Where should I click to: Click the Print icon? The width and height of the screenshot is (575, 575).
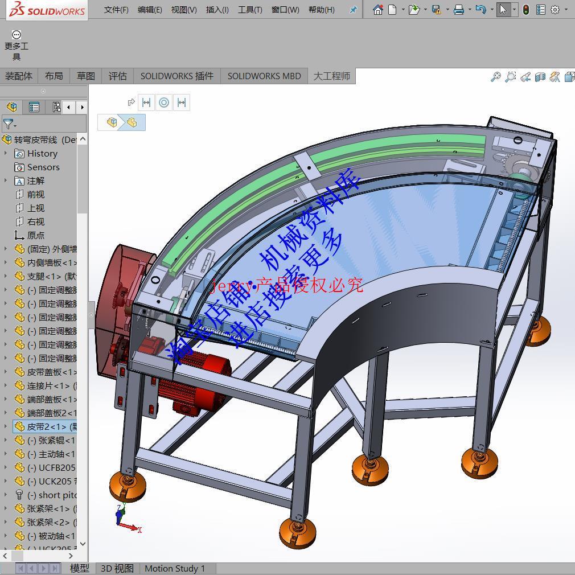click(x=458, y=10)
